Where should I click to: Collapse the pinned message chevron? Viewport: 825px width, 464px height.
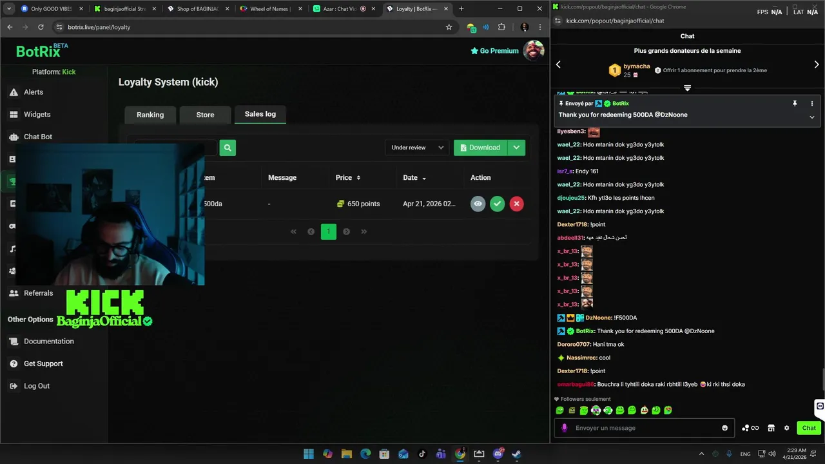click(811, 117)
